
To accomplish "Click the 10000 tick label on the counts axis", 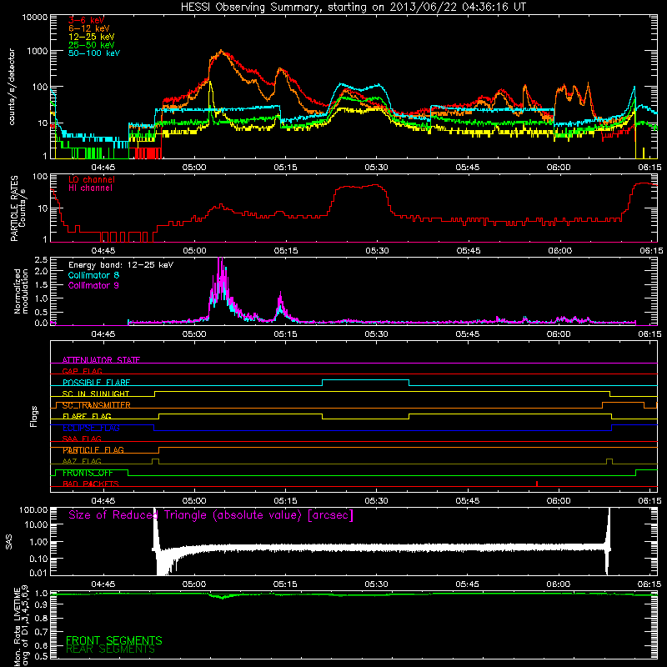I will (35, 18).
